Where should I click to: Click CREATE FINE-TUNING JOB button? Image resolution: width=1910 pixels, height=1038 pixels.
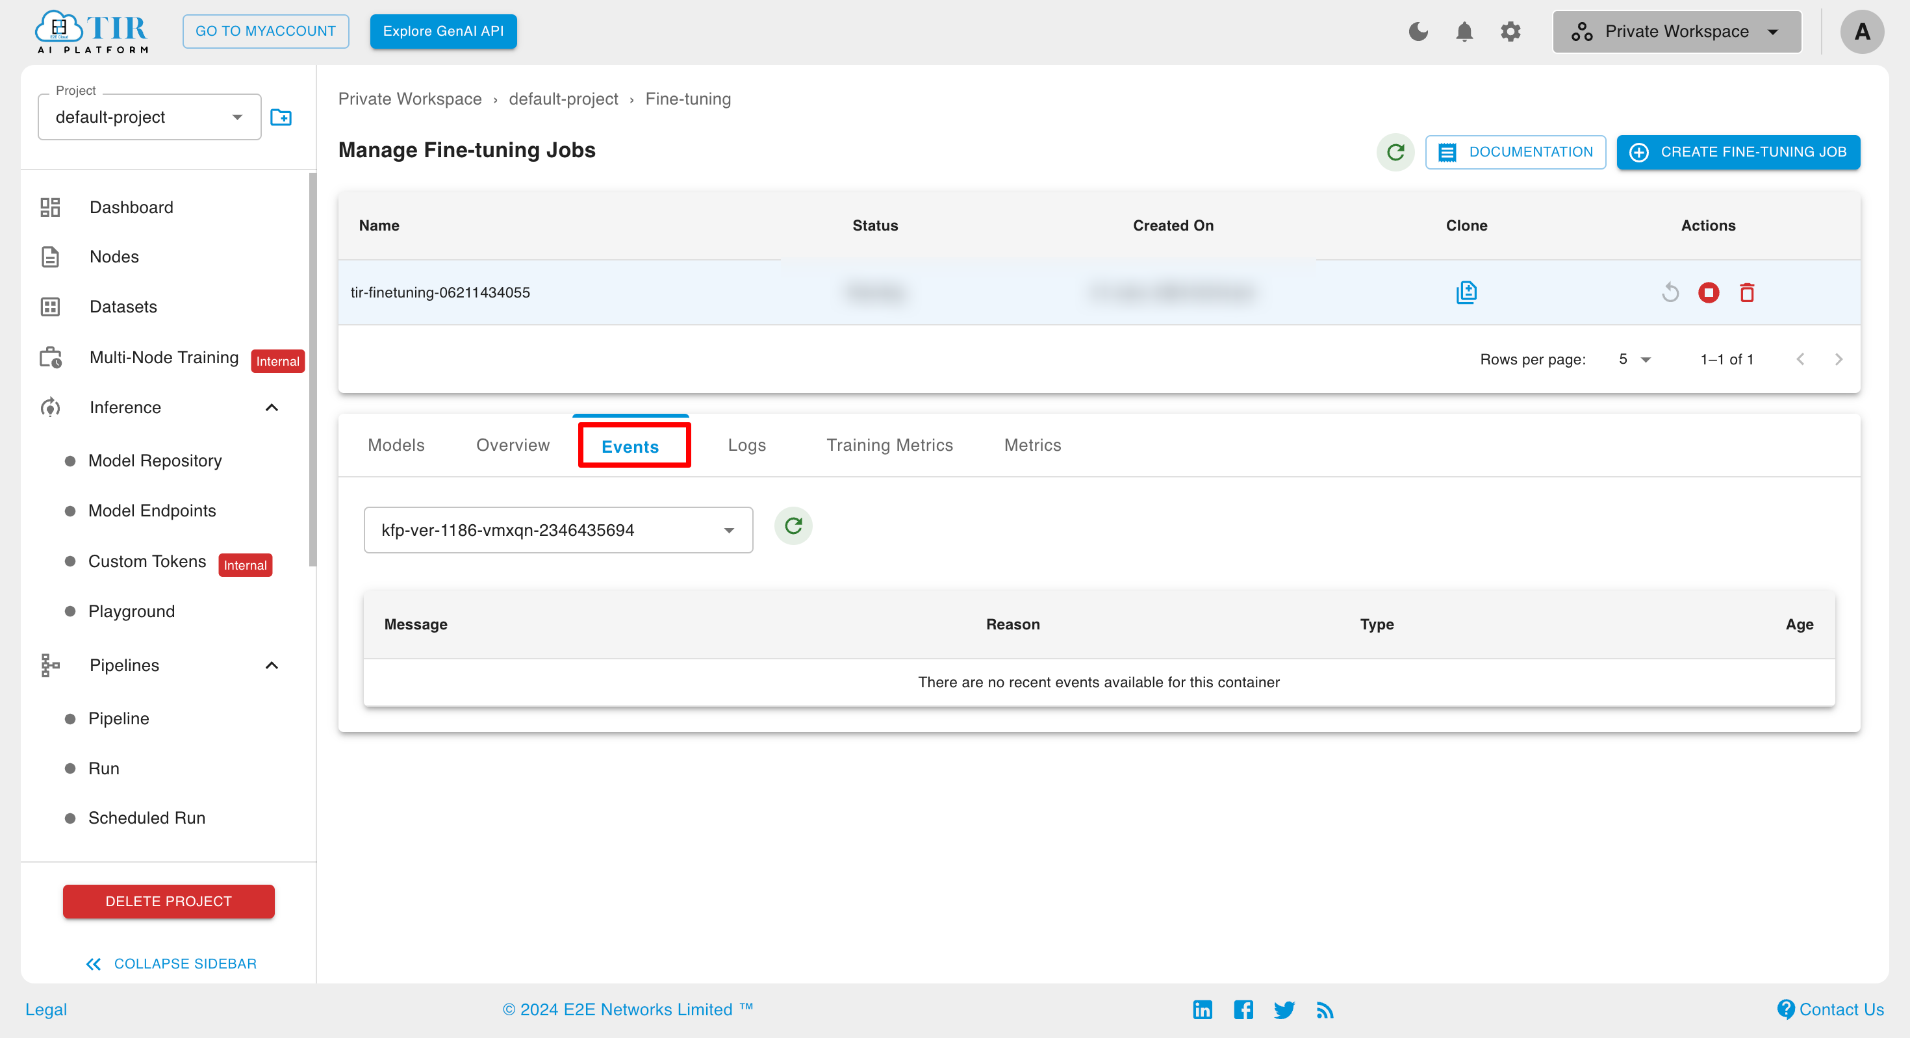tap(1738, 152)
